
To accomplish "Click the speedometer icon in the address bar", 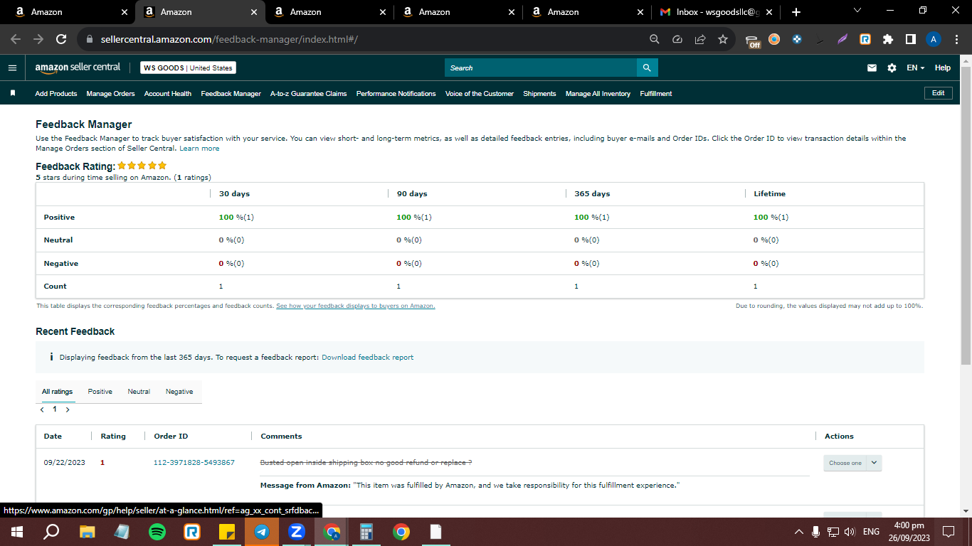I will coord(677,40).
